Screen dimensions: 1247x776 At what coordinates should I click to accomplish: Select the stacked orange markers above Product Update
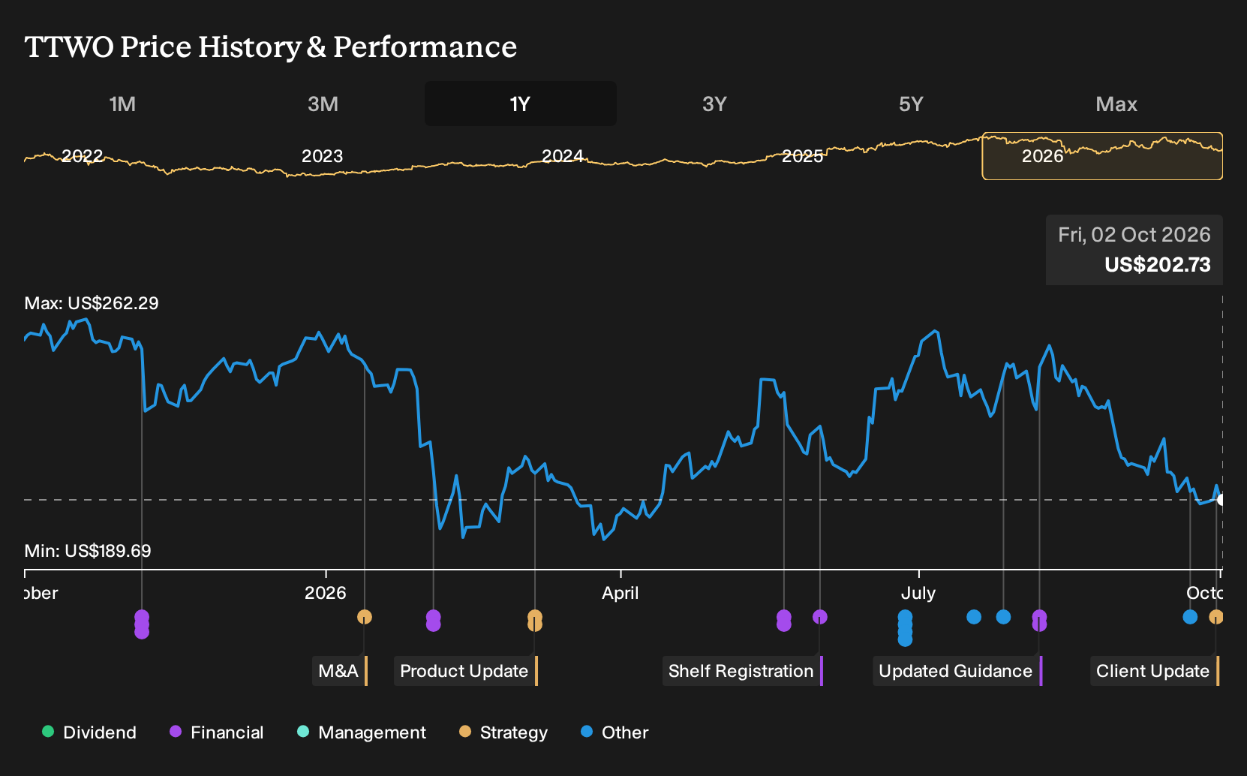(x=535, y=621)
